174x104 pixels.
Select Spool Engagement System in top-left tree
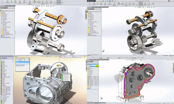7,35
